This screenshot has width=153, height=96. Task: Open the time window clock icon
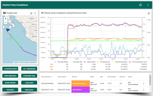(x=140, y=5)
